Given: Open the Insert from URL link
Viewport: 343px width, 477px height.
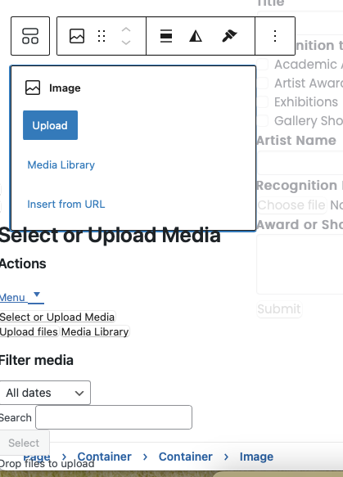Looking at the screenshot, I should 66,204.
